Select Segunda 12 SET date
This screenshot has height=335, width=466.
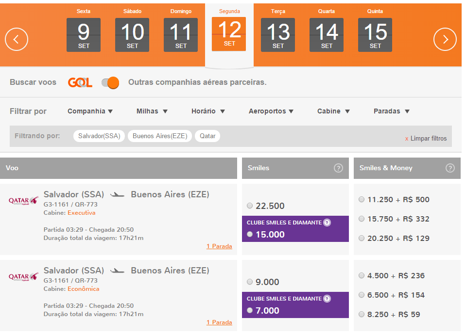coord(229,34)
